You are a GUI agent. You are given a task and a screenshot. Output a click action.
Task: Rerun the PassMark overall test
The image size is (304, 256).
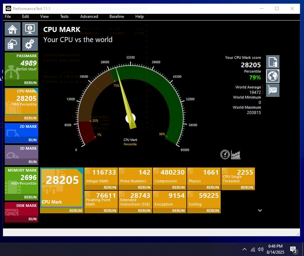pos(30,83)
